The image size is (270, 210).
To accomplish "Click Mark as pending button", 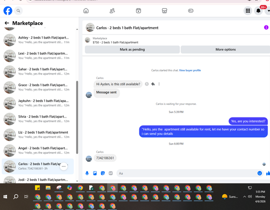I will [x=132, y=49].
